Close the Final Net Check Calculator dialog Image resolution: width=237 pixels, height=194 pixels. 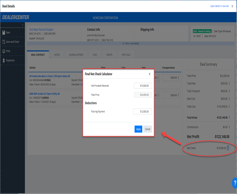coord(149,74)
